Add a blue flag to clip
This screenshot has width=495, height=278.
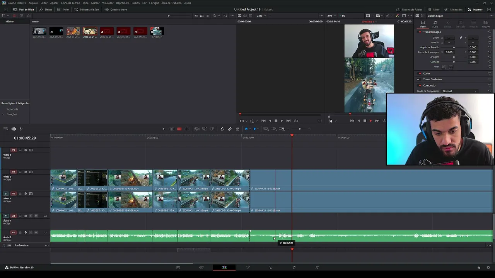point(246,129)
